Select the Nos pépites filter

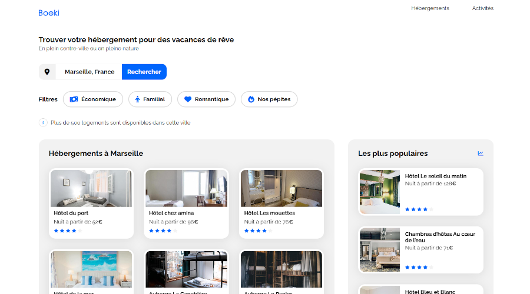pyautogui.click(x=269, y=99)
